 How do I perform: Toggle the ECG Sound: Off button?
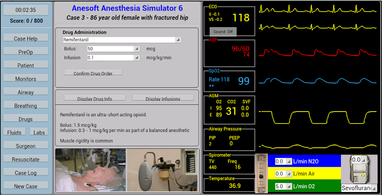[223, 31]
